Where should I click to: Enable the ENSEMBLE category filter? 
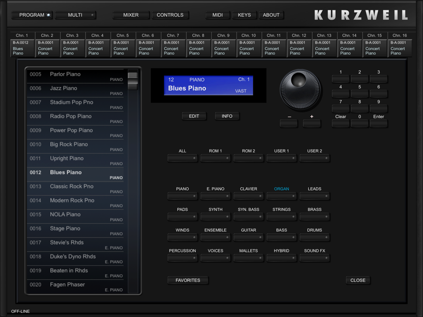click(215, 238)
